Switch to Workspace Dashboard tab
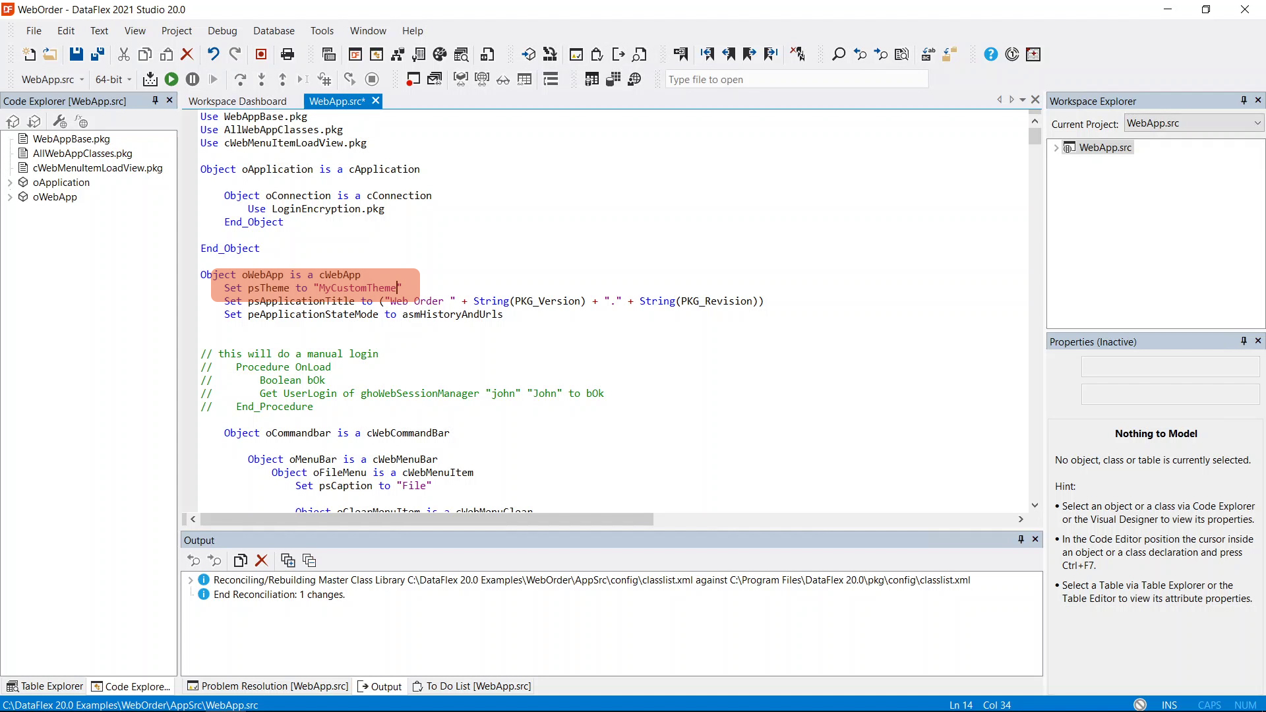Viewport: 1266px width, 712px height. (x=237, y=101)
